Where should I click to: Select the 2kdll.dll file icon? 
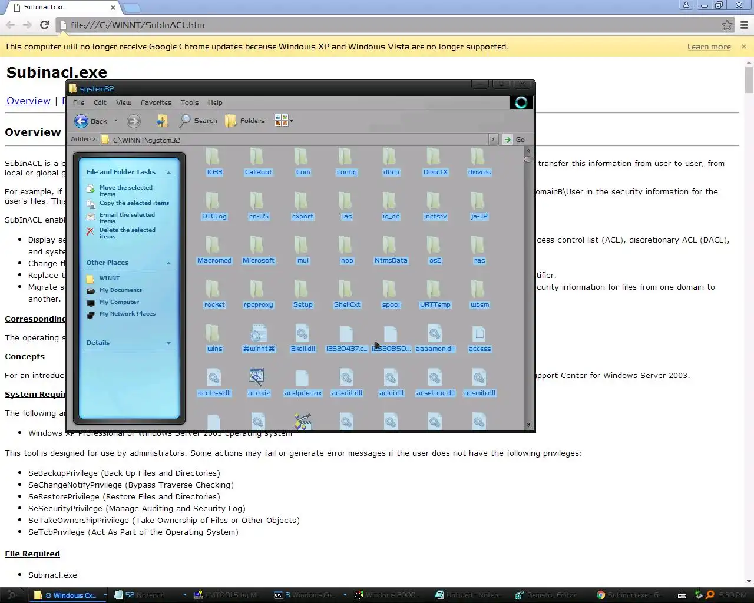pos(302,333)
